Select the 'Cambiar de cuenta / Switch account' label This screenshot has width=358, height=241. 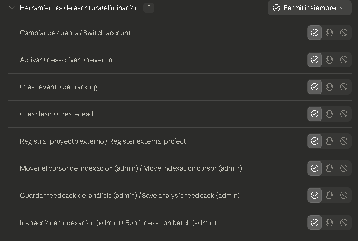(75, 33)
